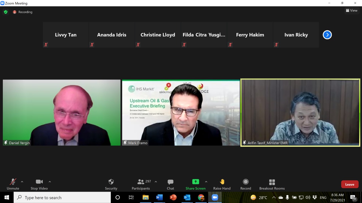Click the green encryption shield icon

(x=6, y=12)
